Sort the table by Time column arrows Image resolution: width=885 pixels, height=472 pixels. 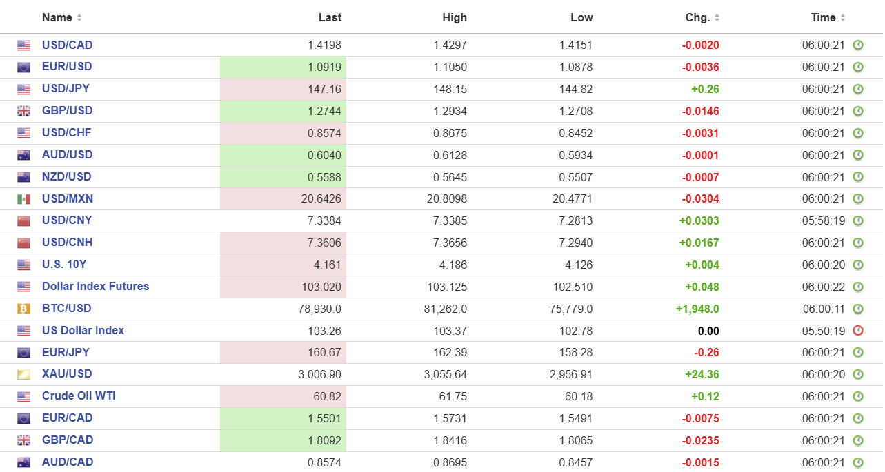(842, 18)
